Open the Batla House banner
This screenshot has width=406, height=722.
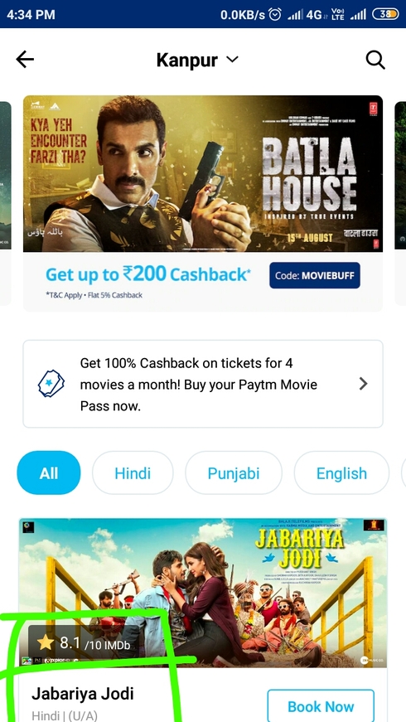click(x=203, y=173)
